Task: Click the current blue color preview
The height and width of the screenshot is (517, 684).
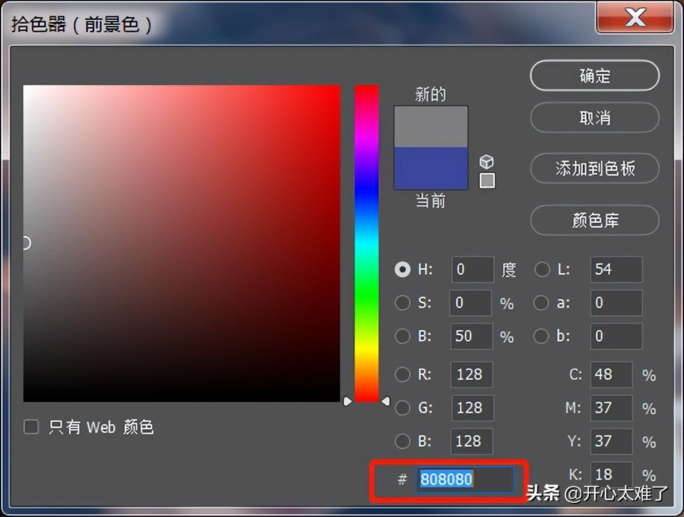Action: (431, 168)
